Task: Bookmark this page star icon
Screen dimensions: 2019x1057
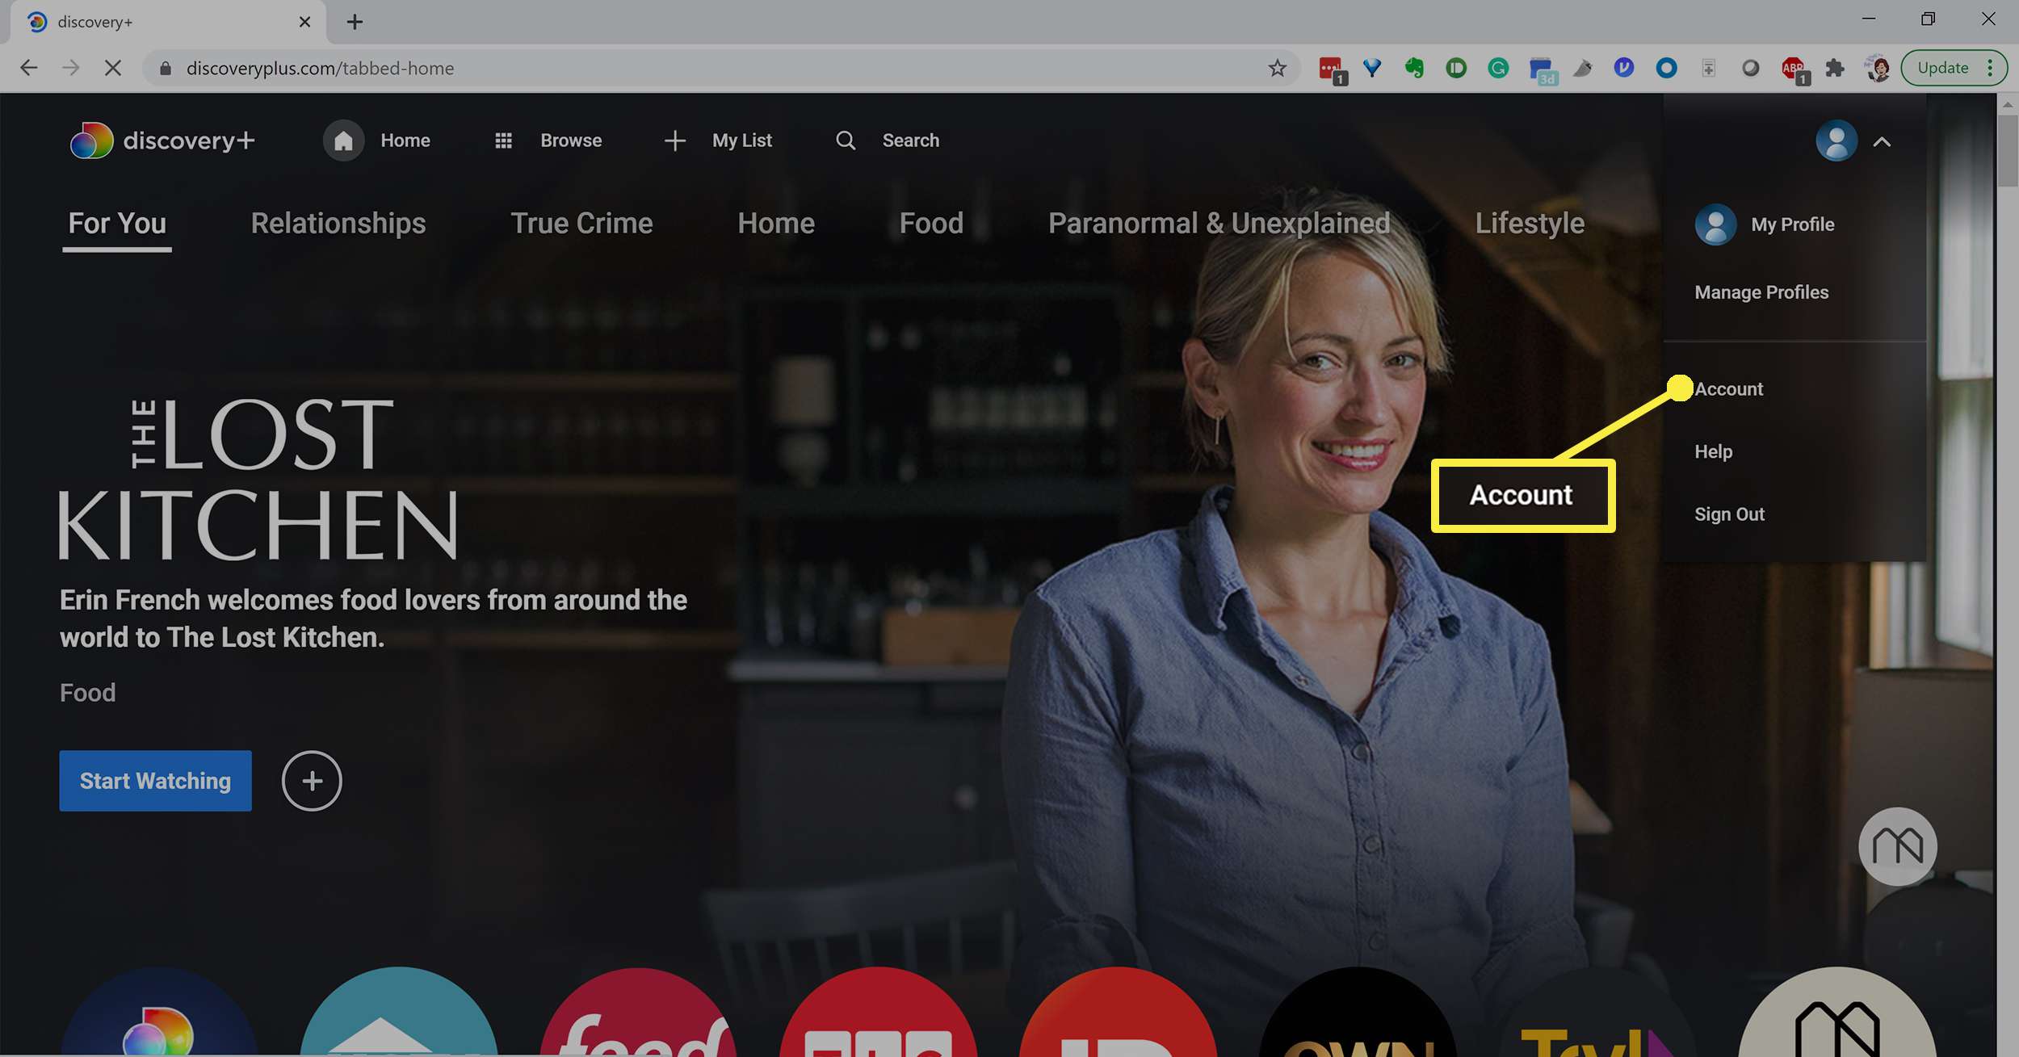Action: (x=1277, y=68)
